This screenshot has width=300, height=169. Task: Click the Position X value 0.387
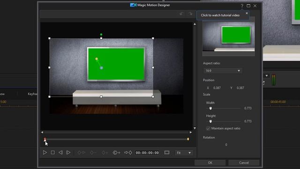tap(217, 88)
